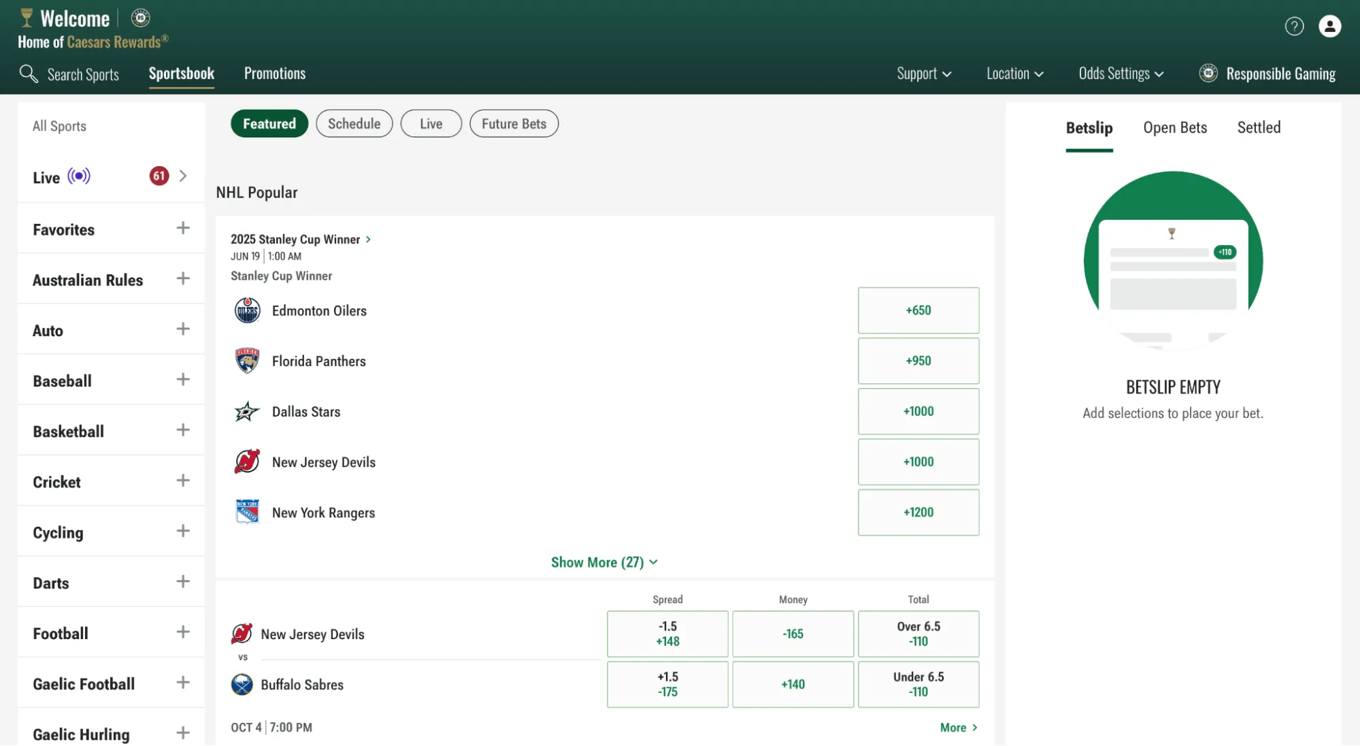The image size is (1360, 746).
Task: Expand Favorites with its plus icon
Action: 183,228
